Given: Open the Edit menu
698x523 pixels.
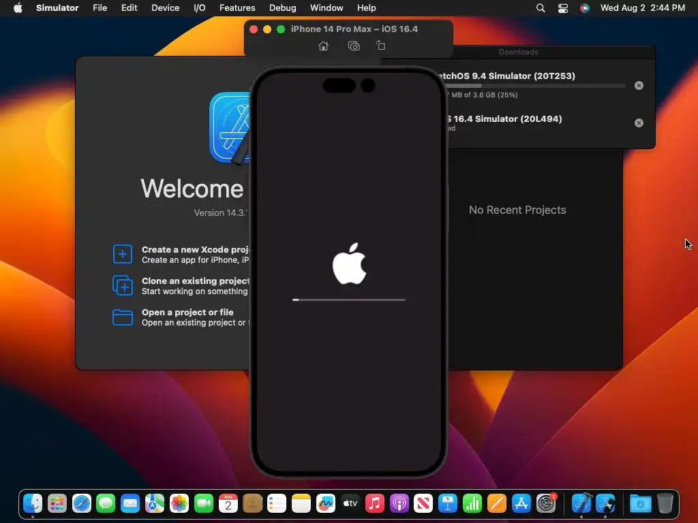Looking at the screenshot, I should pyautogui.click(x=129, y=7).
